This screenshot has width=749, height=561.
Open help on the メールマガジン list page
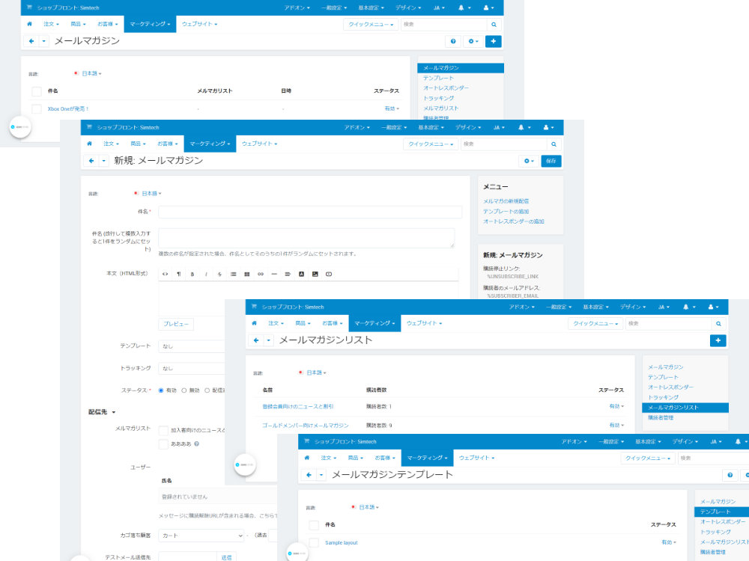(453, 41)
